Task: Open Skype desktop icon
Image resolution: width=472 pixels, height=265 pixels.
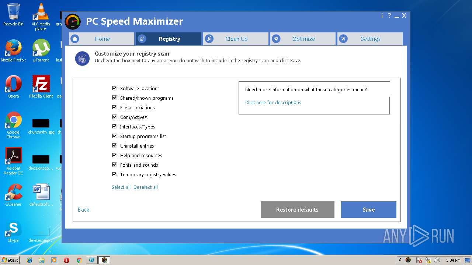Action: [x=13, y=231]
